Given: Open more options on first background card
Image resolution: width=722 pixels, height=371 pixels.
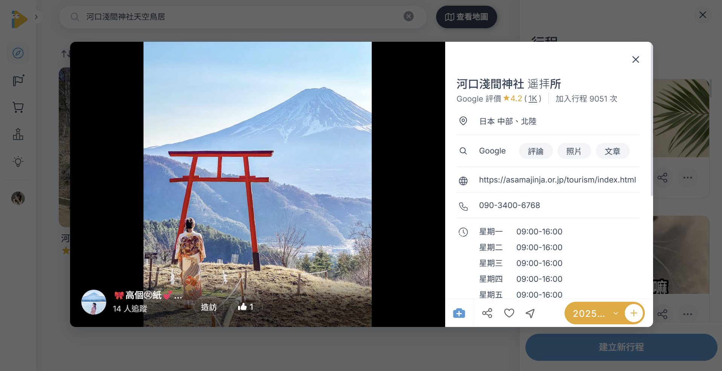Looking at the screenshot, I should click(x=688, y=178).
